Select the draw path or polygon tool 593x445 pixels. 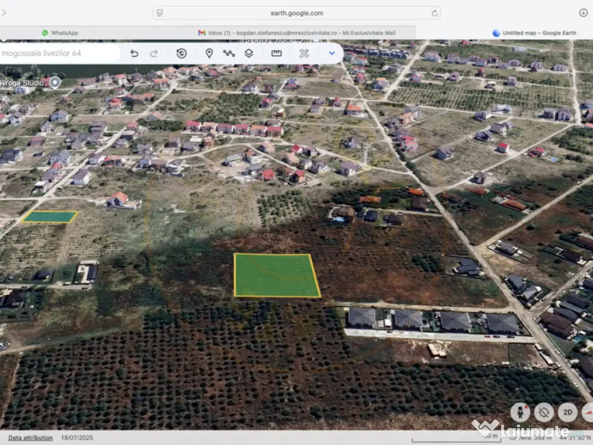229,53
